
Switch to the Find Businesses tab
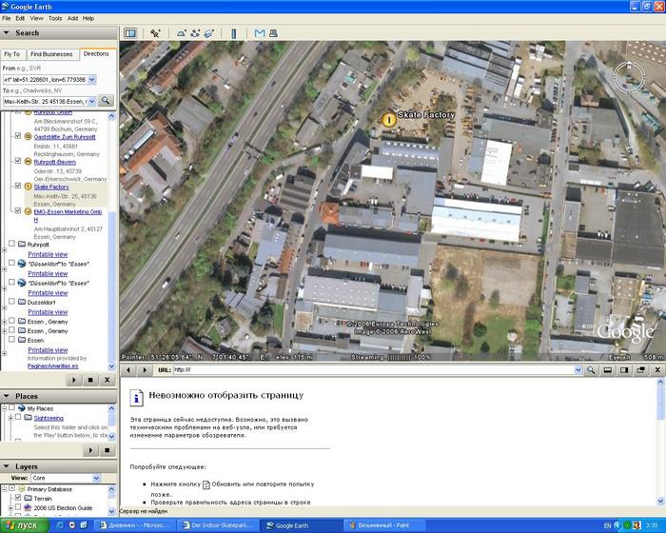pos(51,54)
